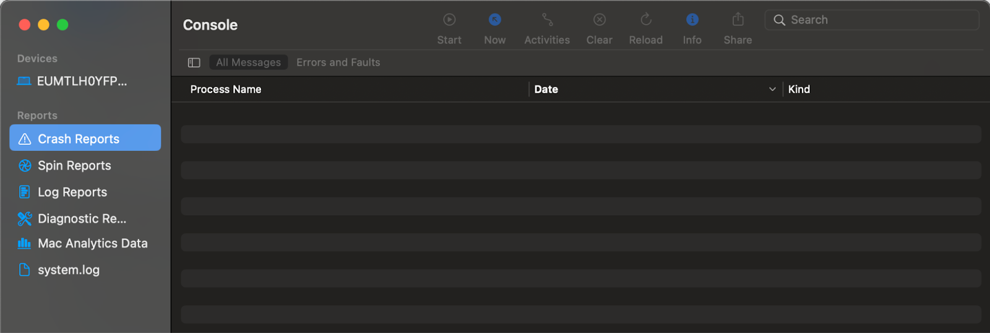Switch to Errors and Faults tab

pyautogui.click(x=338, y=63)
